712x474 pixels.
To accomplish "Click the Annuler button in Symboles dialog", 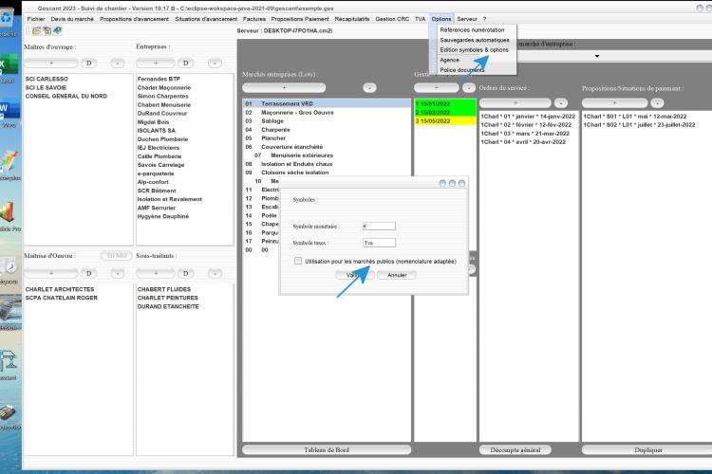I will 397,275.
